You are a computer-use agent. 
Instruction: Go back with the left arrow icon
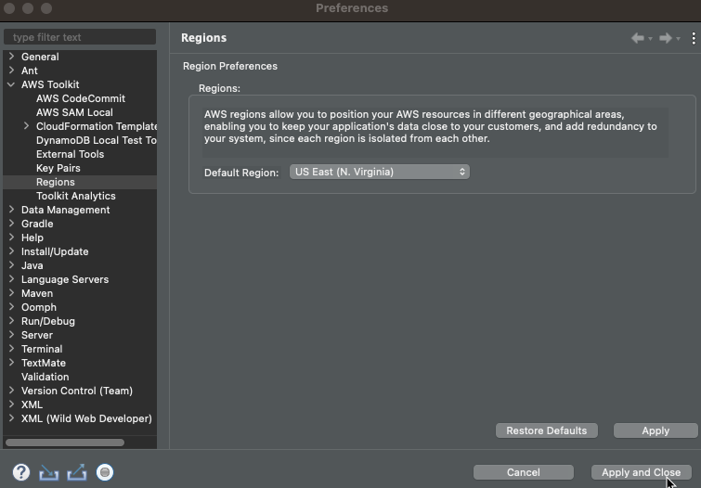(x=638, y=38)
